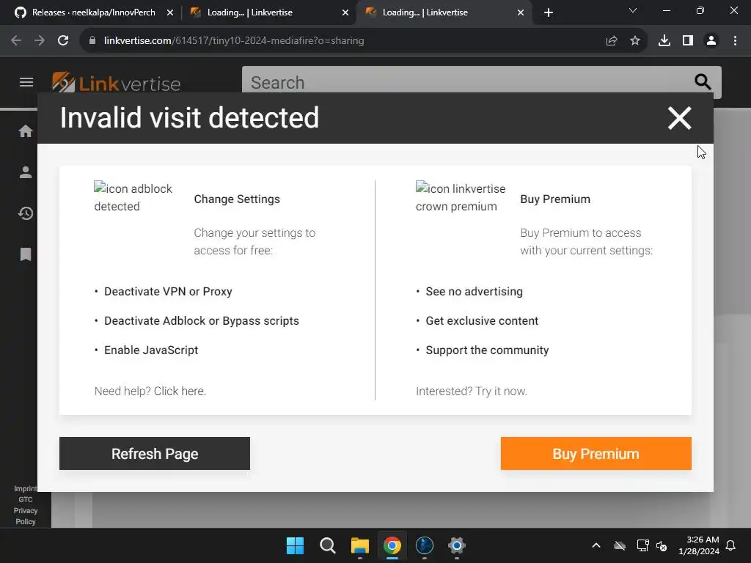This screenshot has height=563, width=751.
Task: Open the Windows Start menu
Action: (x=295, y=545)
